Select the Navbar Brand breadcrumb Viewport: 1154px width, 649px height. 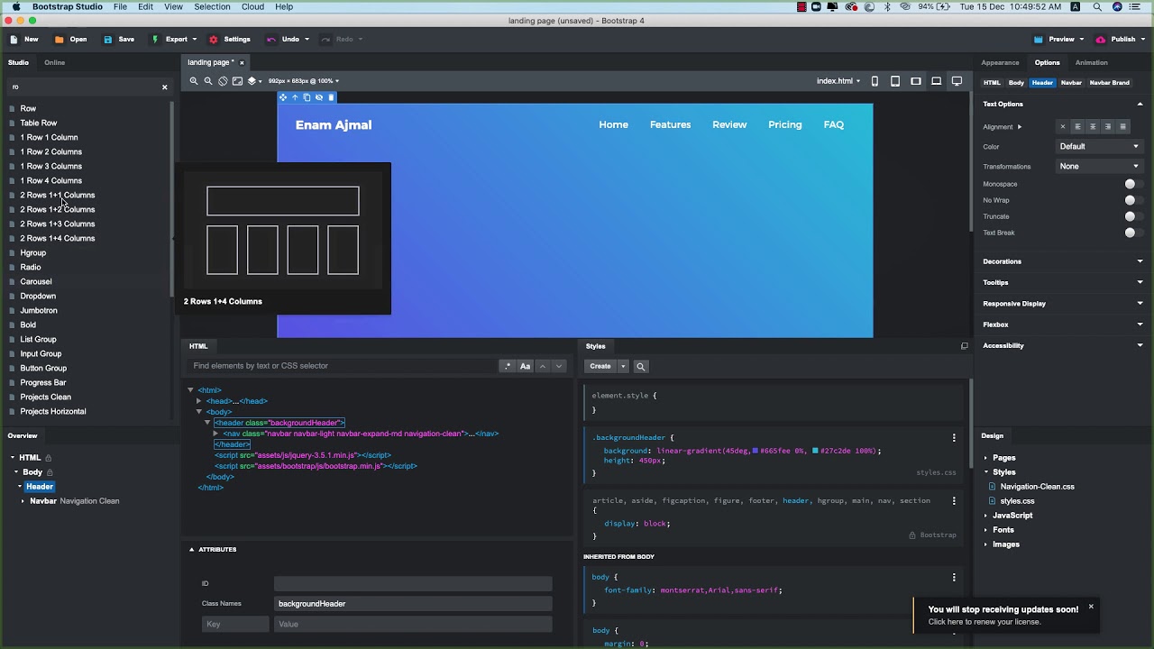1109,83
